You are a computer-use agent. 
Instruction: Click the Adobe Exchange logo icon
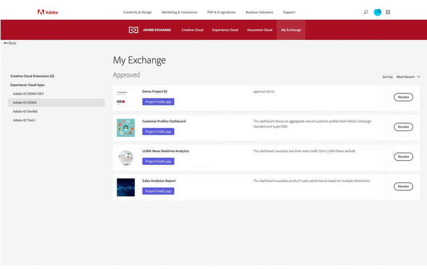(x=133, y=30)
